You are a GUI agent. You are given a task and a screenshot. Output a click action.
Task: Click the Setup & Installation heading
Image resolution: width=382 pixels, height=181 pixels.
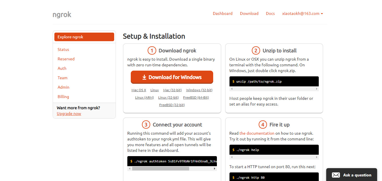click(x=154, y=36)
